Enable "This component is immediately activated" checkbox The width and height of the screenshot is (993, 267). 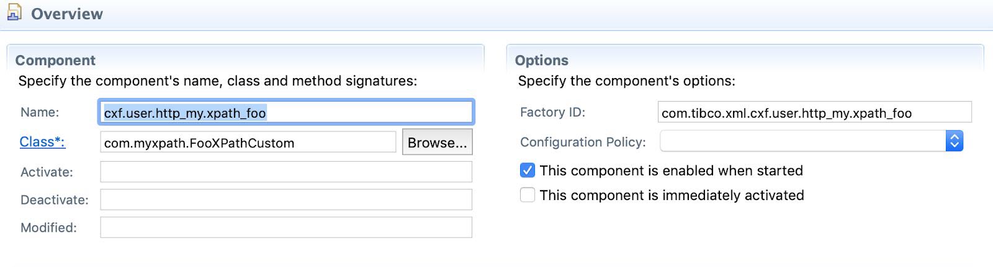pos(528,195)
